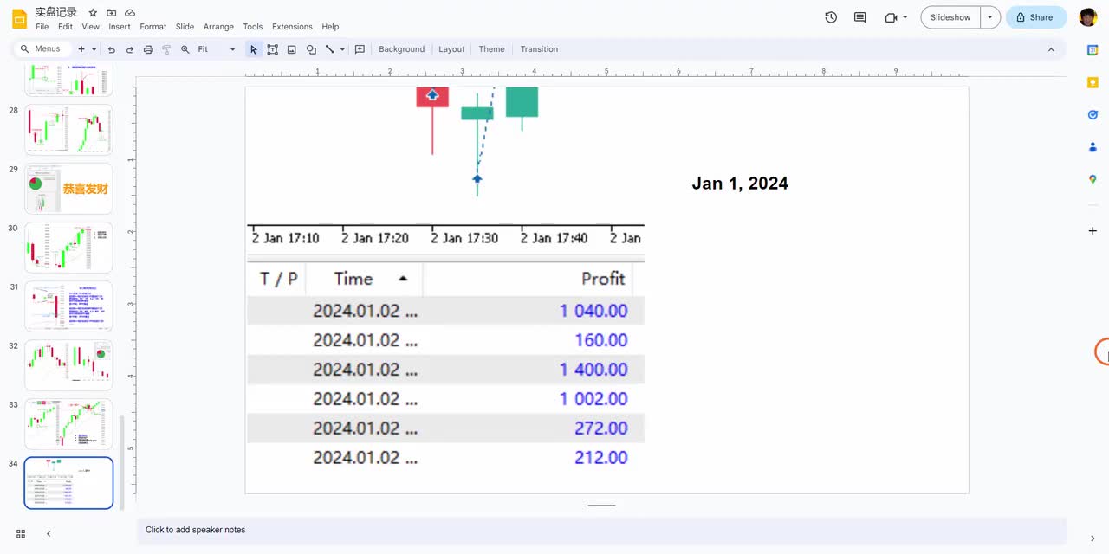The height and width of the screenshot is (554, 1109).
Task: Switch to grid view
Action: [21, 534]
